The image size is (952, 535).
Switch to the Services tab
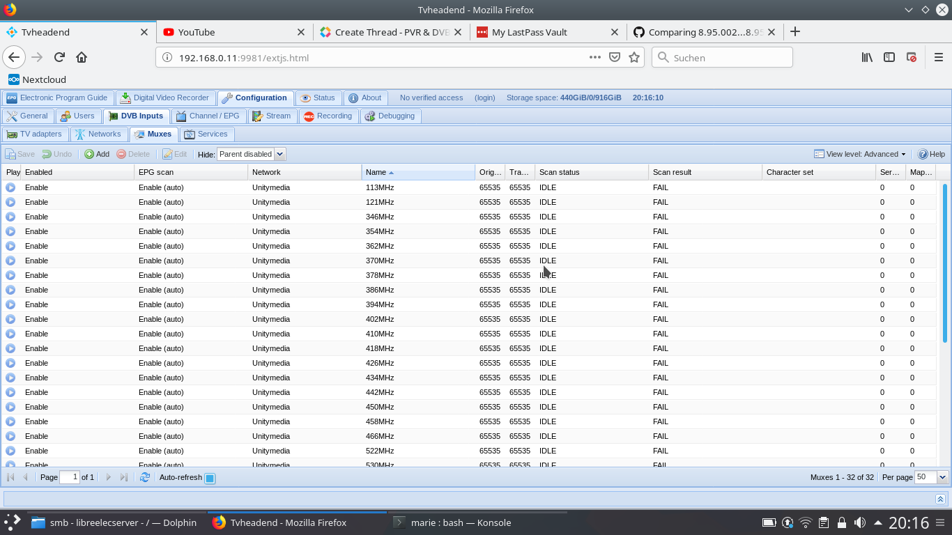(206, 134)
